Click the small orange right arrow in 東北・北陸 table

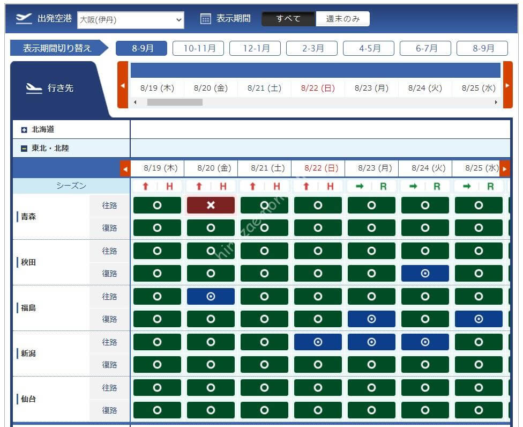(505, 168)
